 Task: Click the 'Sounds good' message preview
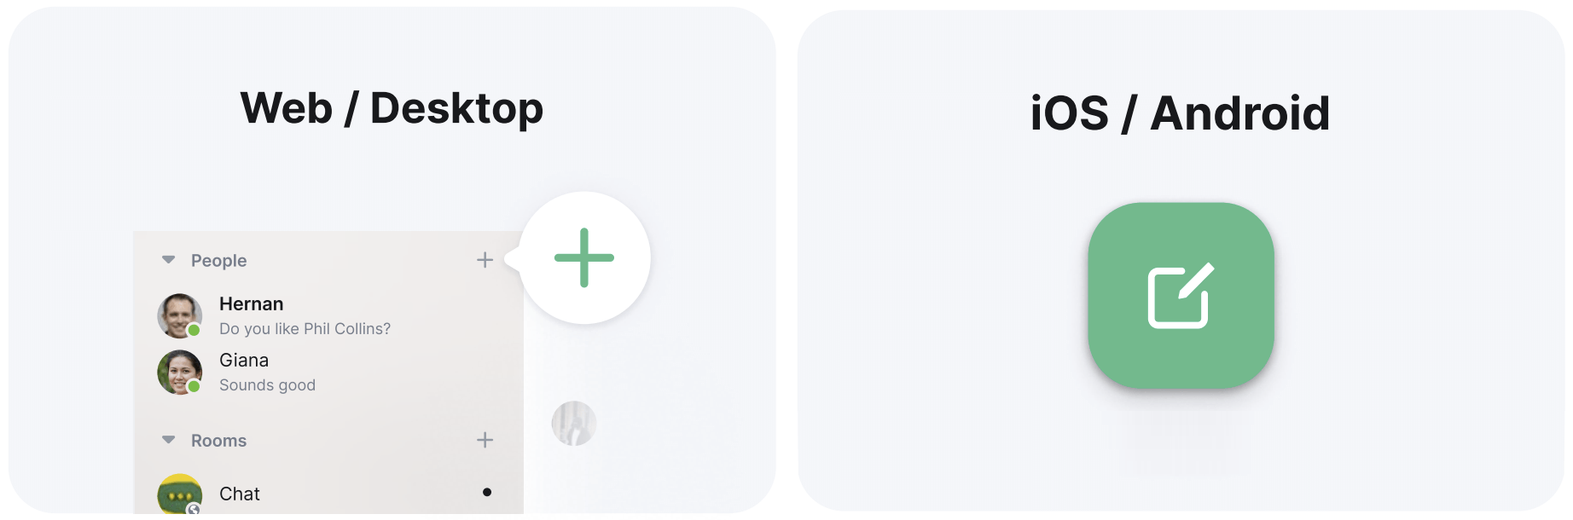click(267, 385)
